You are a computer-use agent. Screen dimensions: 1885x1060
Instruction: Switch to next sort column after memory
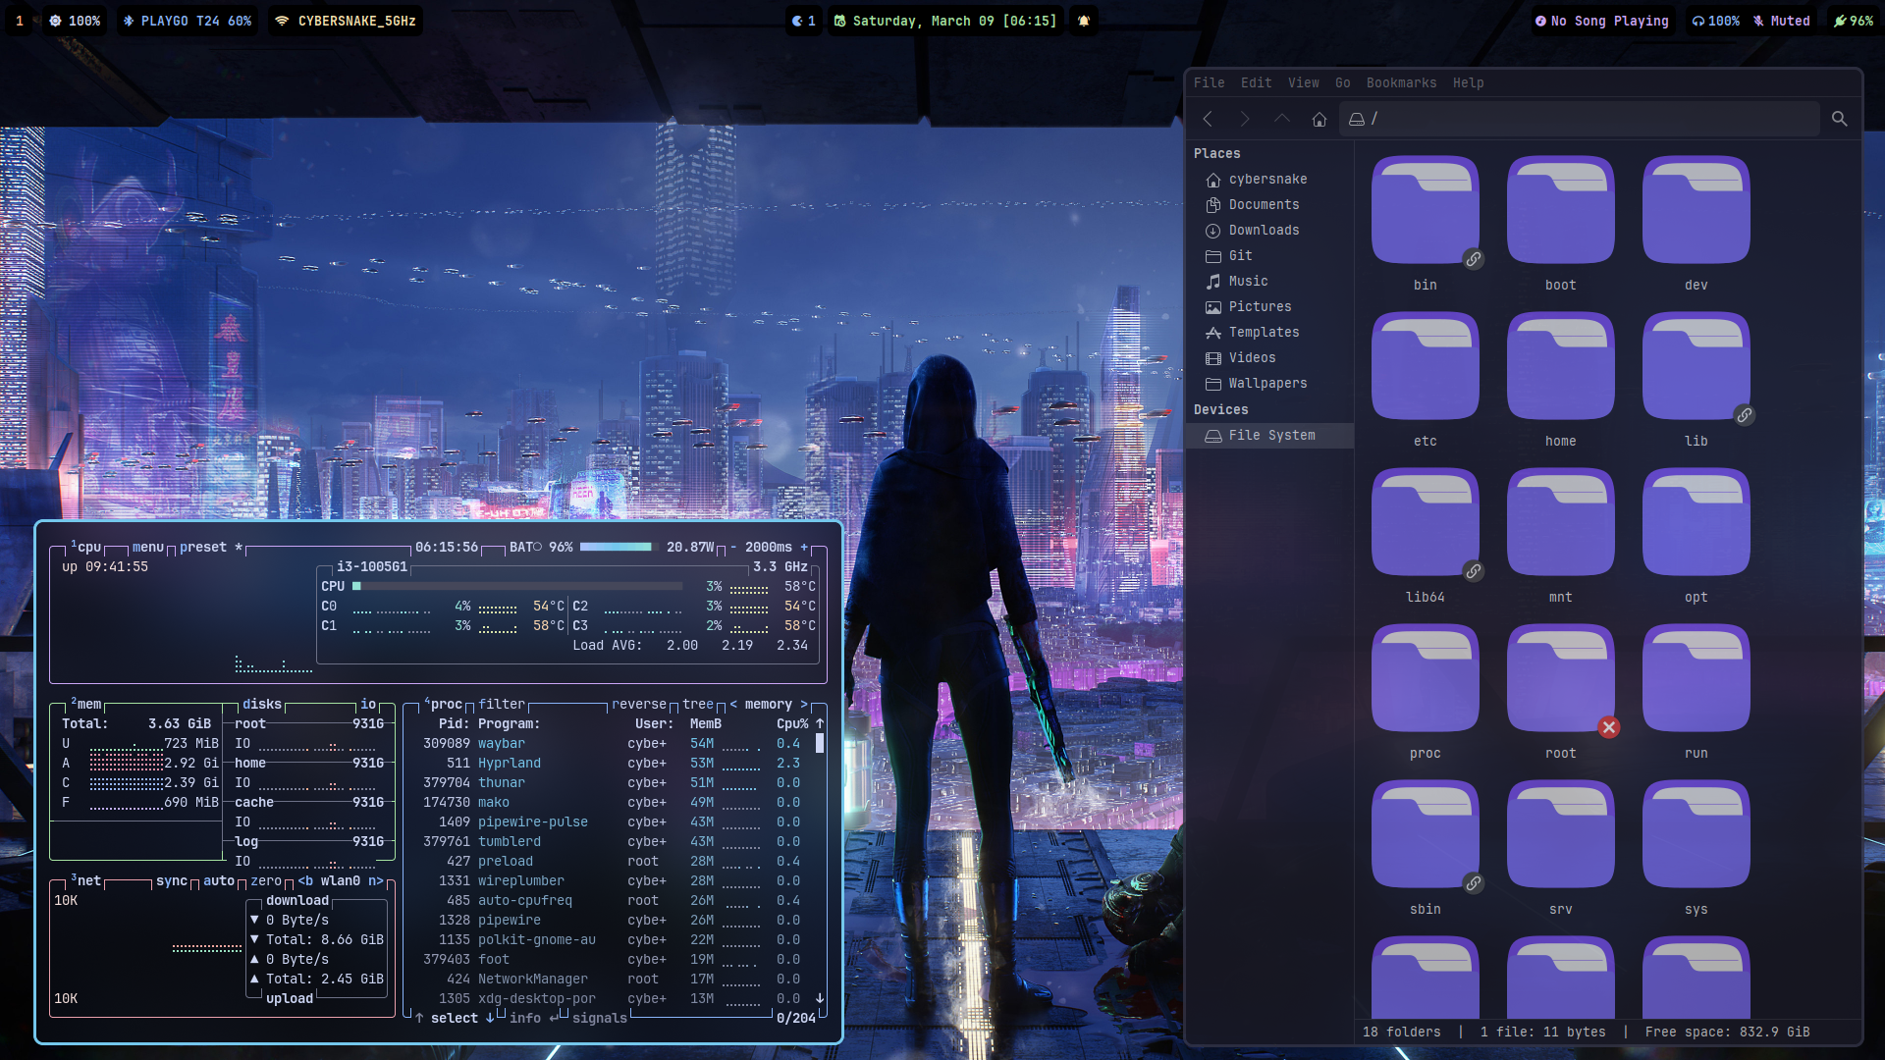click(x=804, y=704)
